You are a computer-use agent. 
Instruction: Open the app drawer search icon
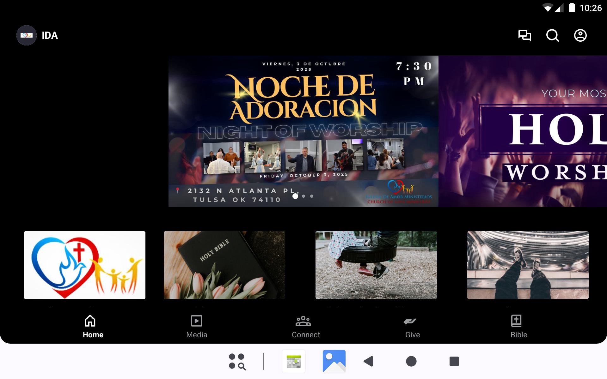(237, 361)
